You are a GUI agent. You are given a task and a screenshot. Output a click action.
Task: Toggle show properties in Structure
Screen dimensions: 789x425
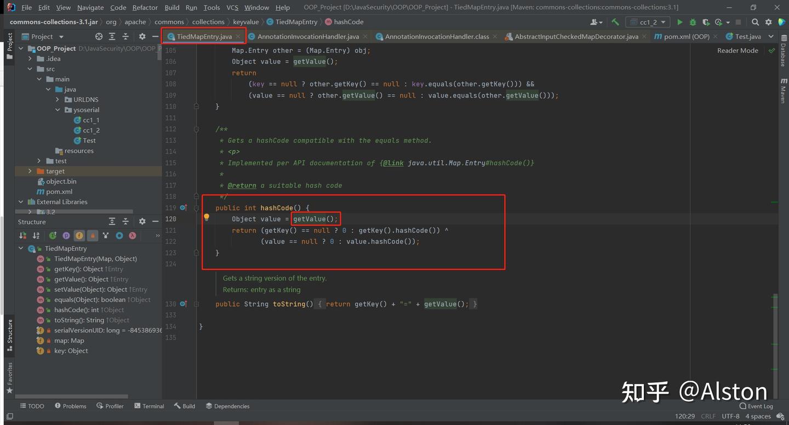click(x=66, y=236)
